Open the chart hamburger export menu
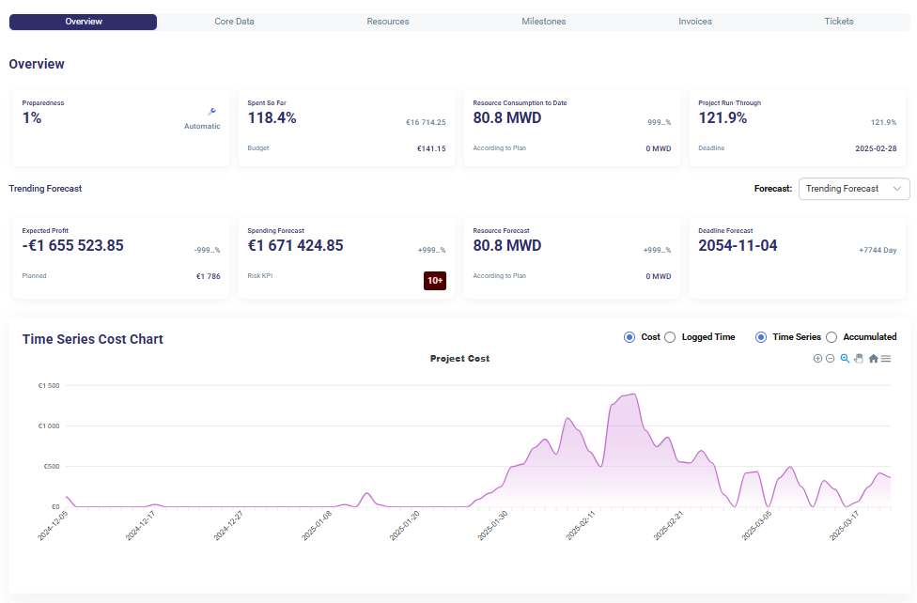Viewport: 917px width, 603px height. pos(886,359)
